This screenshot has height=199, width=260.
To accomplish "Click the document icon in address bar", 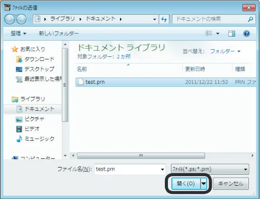I will pos(38,19).
